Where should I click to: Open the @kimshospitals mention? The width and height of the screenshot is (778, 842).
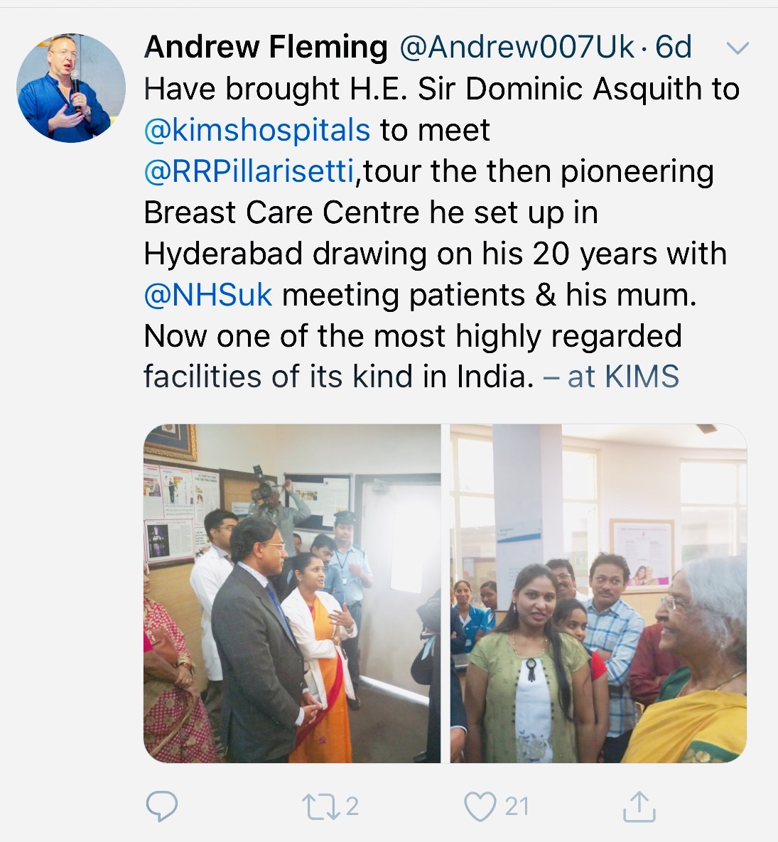pos(256,130)
